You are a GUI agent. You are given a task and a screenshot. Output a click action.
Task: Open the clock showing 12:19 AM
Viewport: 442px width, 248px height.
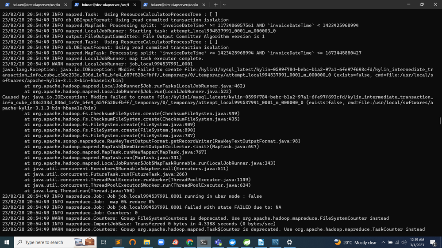(417, 242)
